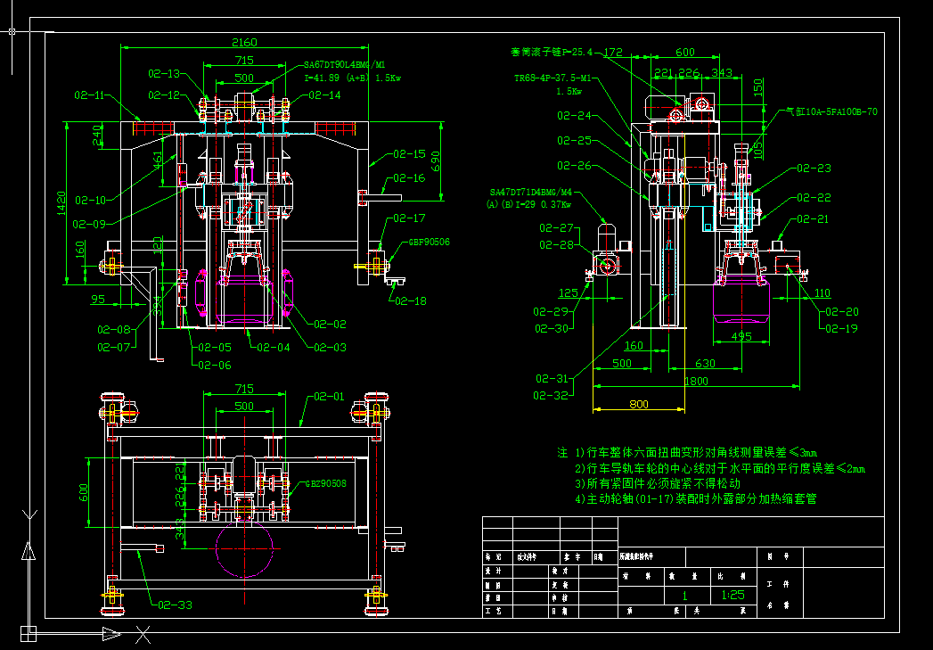Click the crosshair pickbox in the top-left corner
This screenshot has width=933, height=650.
pyautogui.click(x=12, y=31)
